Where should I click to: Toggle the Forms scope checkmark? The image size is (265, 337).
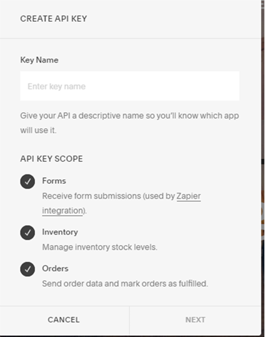click(27, 181)
